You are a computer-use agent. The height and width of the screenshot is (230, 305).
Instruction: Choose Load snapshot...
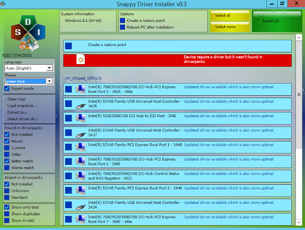click(x=22, y=106)
